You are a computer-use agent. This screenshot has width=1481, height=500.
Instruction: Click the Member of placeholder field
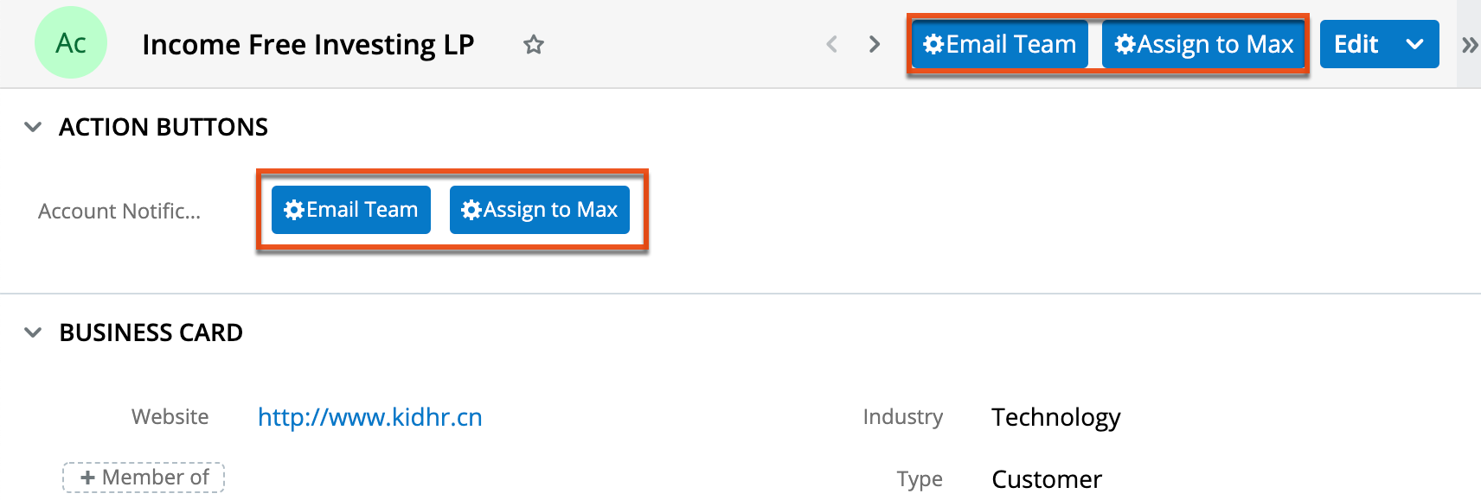click(x=144, y=478)
